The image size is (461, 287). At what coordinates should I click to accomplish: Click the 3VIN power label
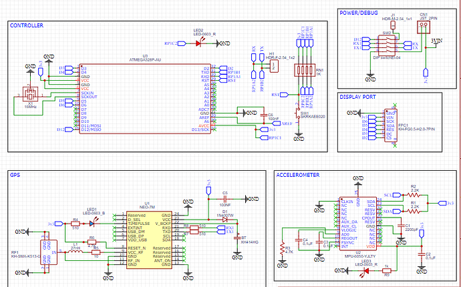tap(436, 41)
